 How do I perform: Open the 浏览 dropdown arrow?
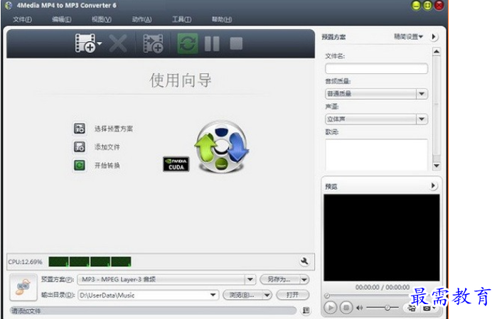(x=267, y=296)
